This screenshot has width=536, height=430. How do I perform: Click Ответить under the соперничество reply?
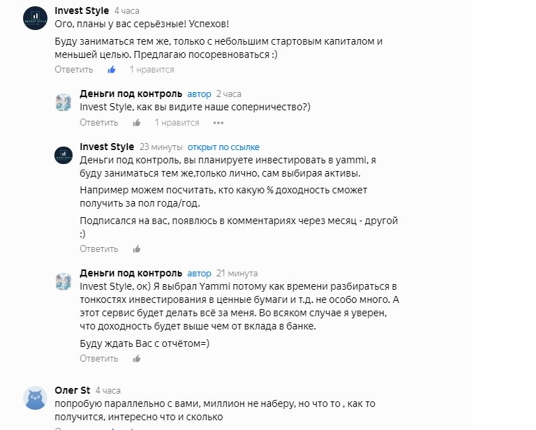coord(99,122)
